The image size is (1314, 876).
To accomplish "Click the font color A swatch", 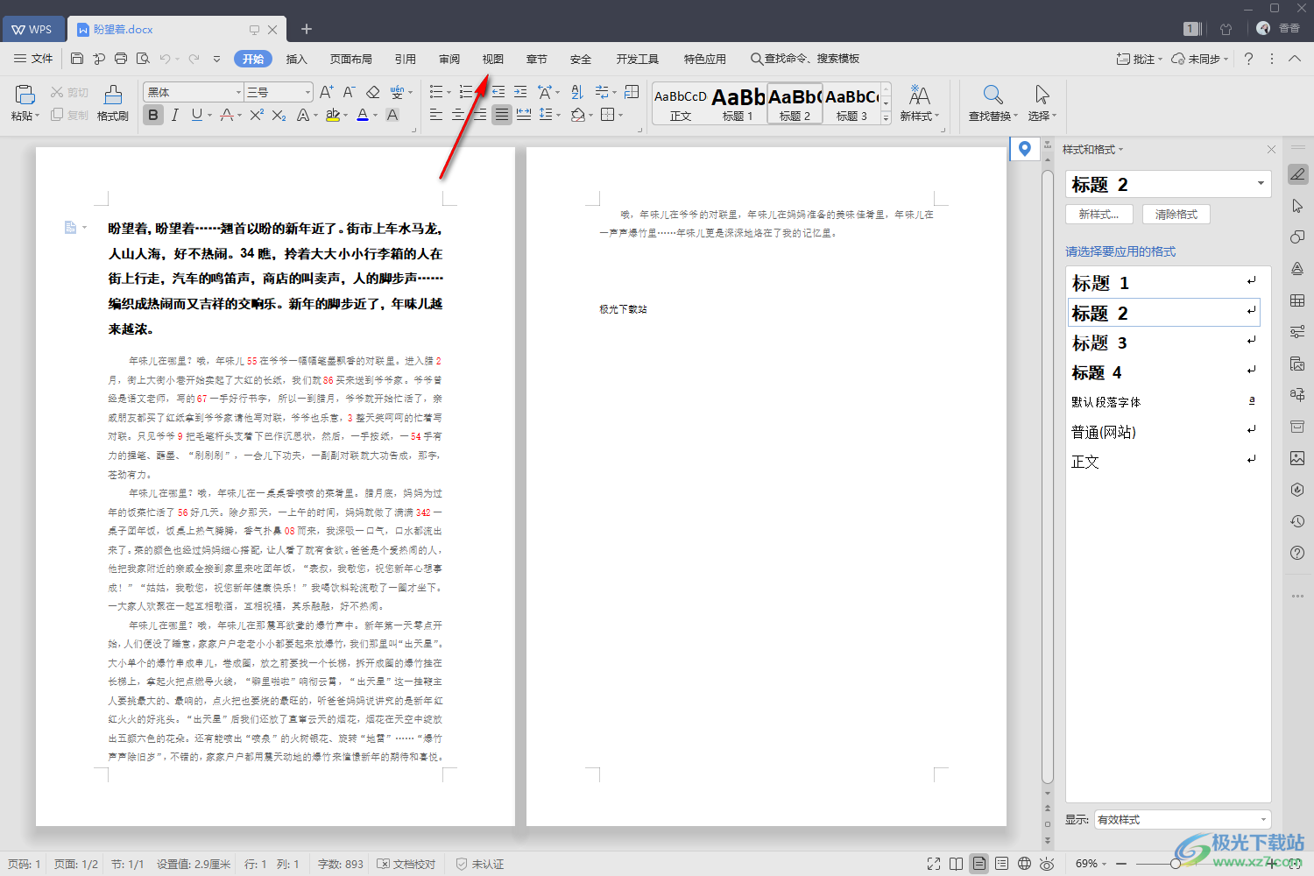I will pos(362,115).
